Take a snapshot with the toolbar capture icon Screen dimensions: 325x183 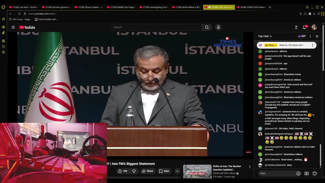tap(305, 14)
